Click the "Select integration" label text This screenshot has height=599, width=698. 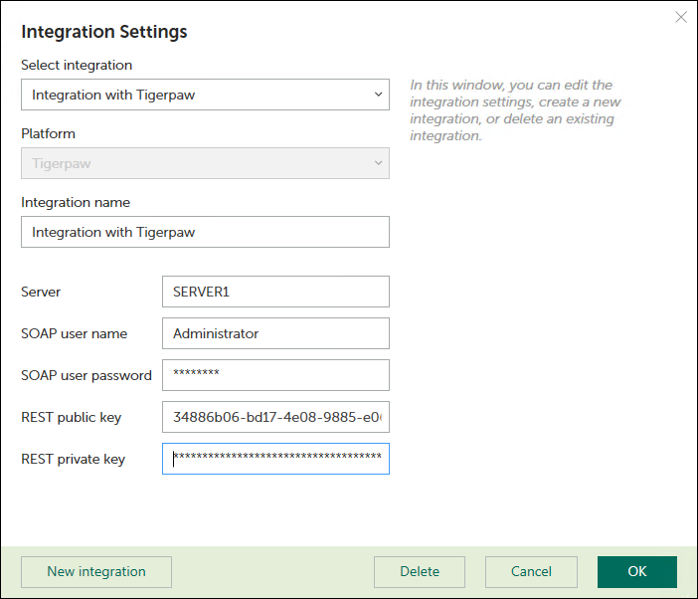click(x=77, y=66)
